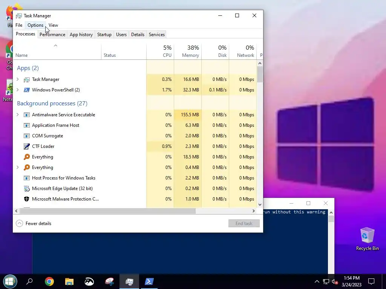Click the COM Surrogate process icon
This screenshot has height=289, width=386.
[x=27, y=136]
